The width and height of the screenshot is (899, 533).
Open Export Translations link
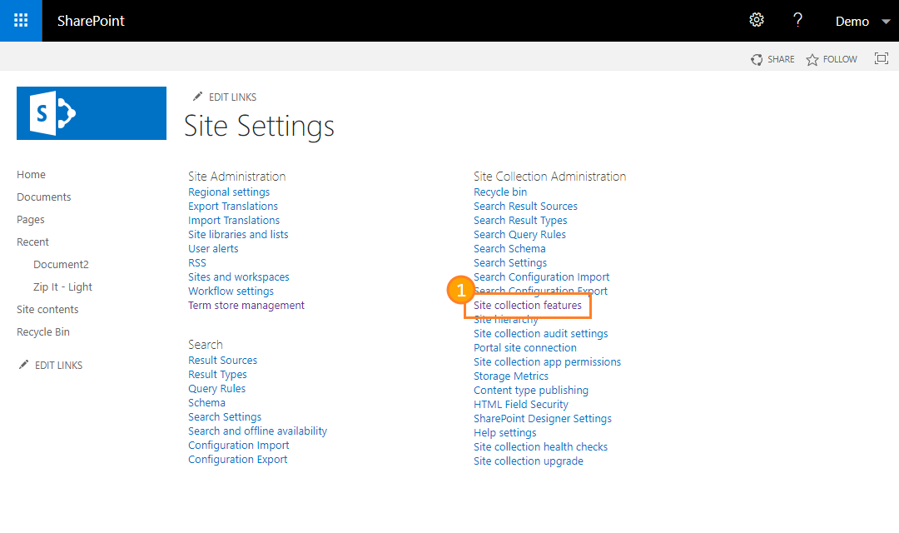point(233,206)
